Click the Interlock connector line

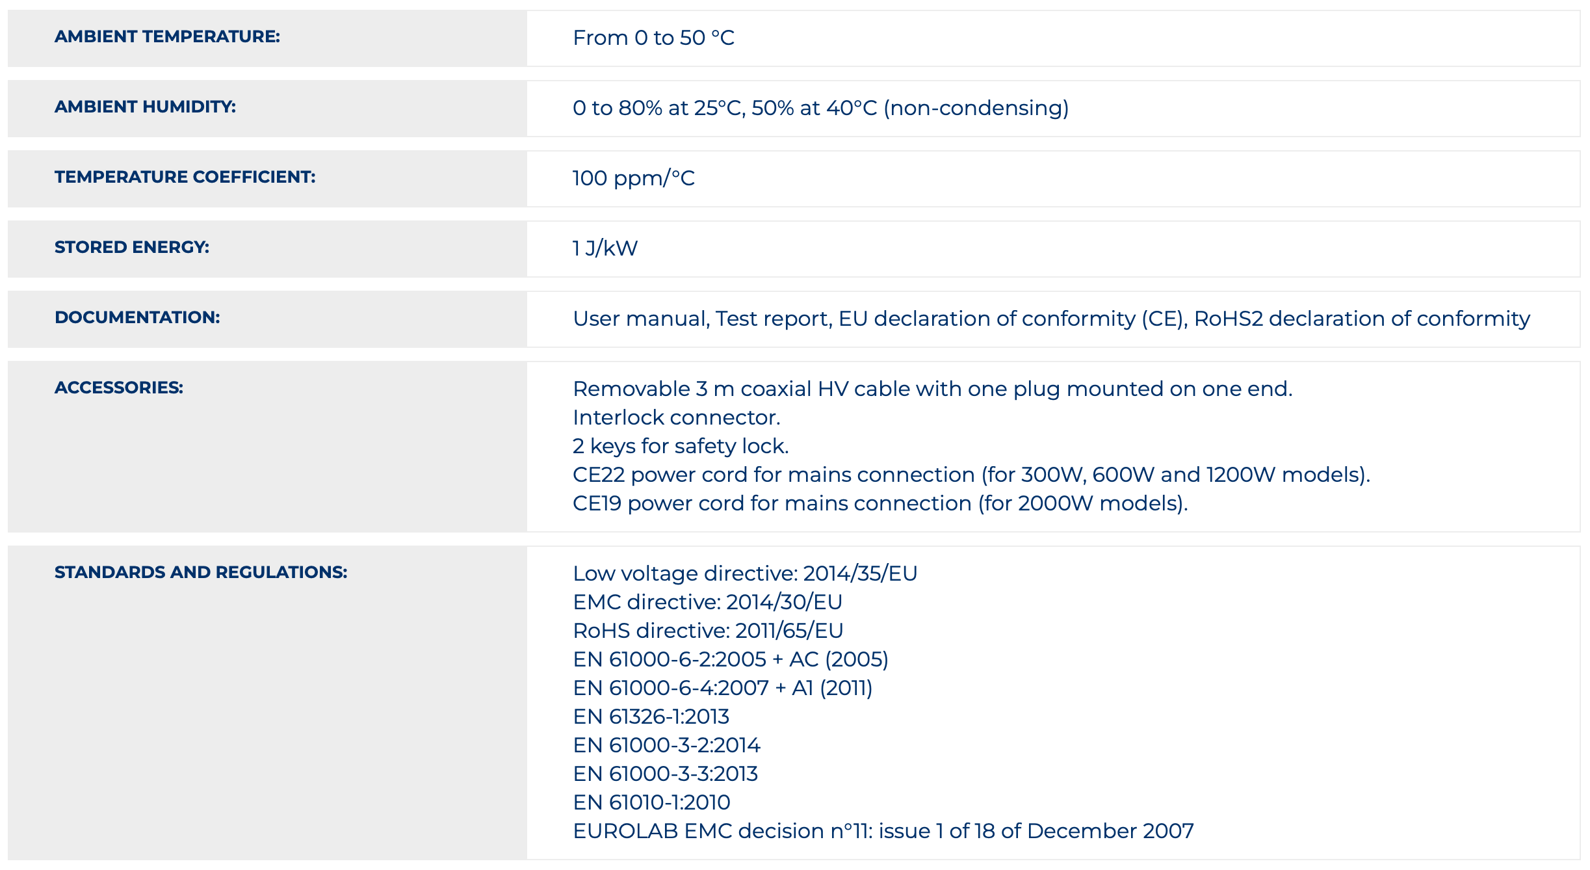(x=676, y=417)
